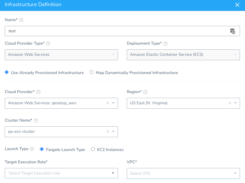Click help icon beside Cloud Provider label
Screen dimensions: 245x183
[x=38, y=92]
